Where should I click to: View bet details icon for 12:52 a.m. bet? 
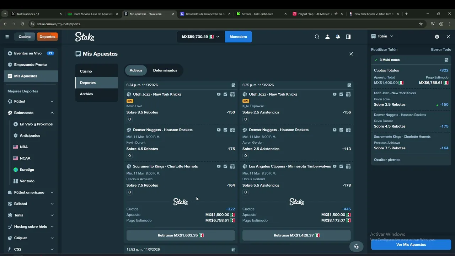tap(234, 250)
